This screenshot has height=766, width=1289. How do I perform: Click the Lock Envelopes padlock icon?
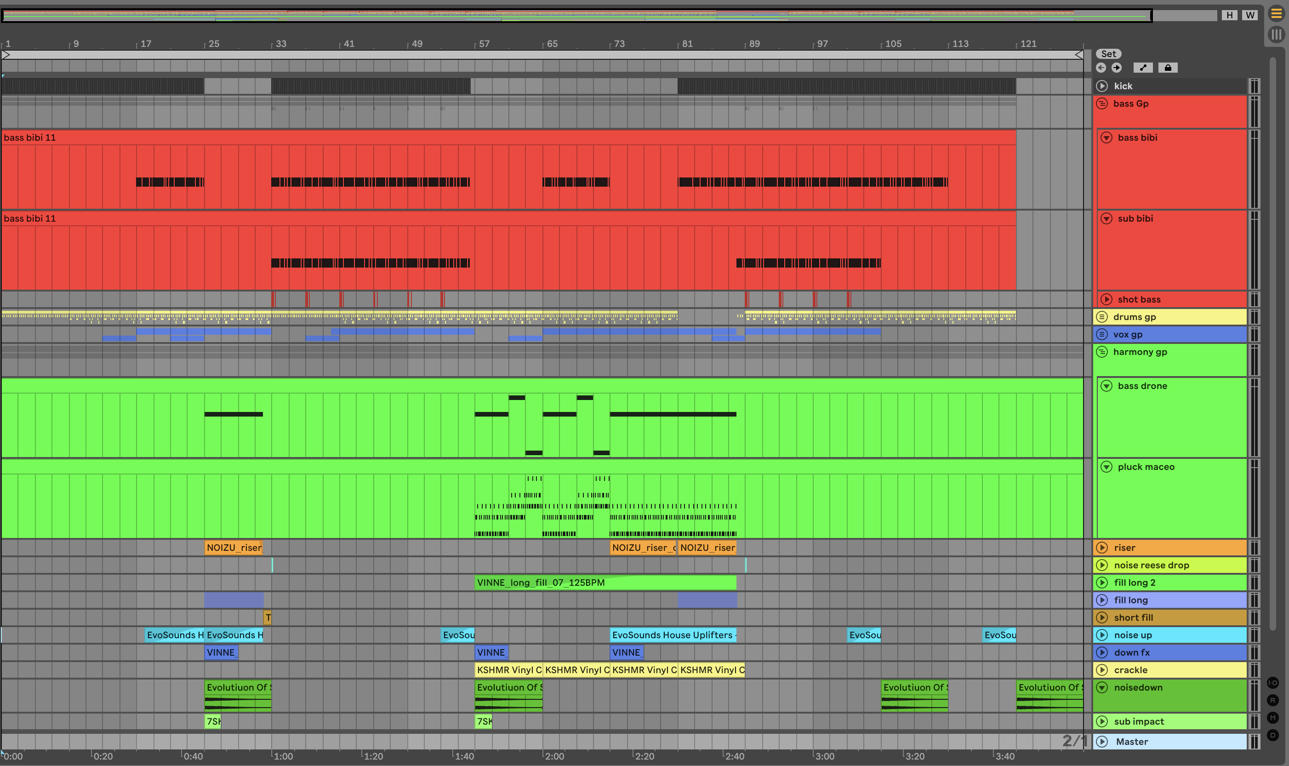(x=1168, y=68)
